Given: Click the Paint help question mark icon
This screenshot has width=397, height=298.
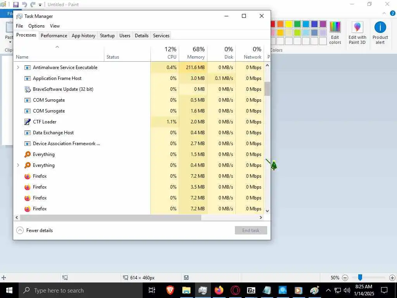Looking at the screenshot, I should point(393,14).
